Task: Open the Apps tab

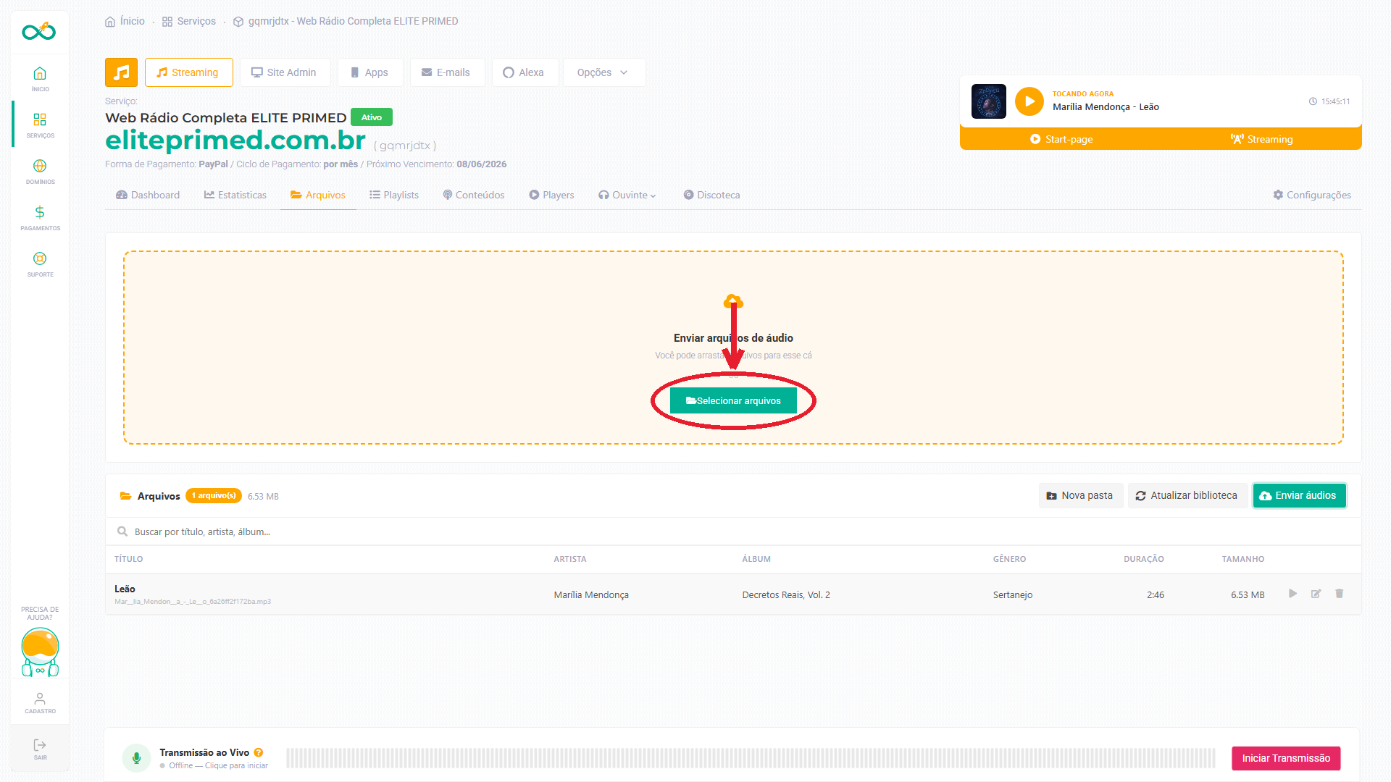Action: pos(369,72)
